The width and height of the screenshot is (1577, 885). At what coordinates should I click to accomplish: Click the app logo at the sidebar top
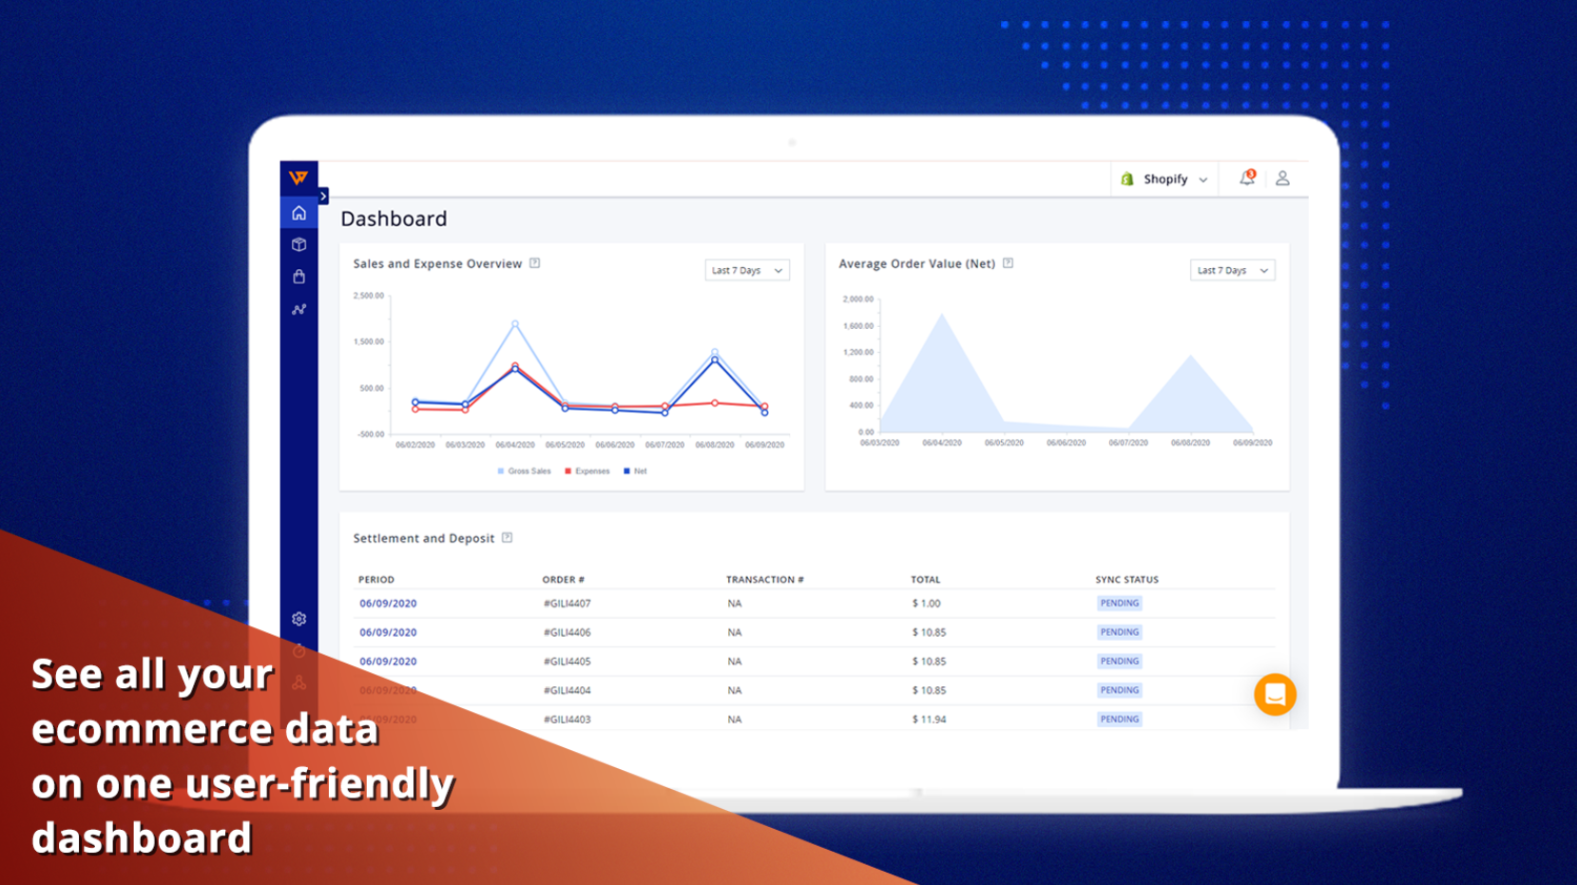point(298,177)
